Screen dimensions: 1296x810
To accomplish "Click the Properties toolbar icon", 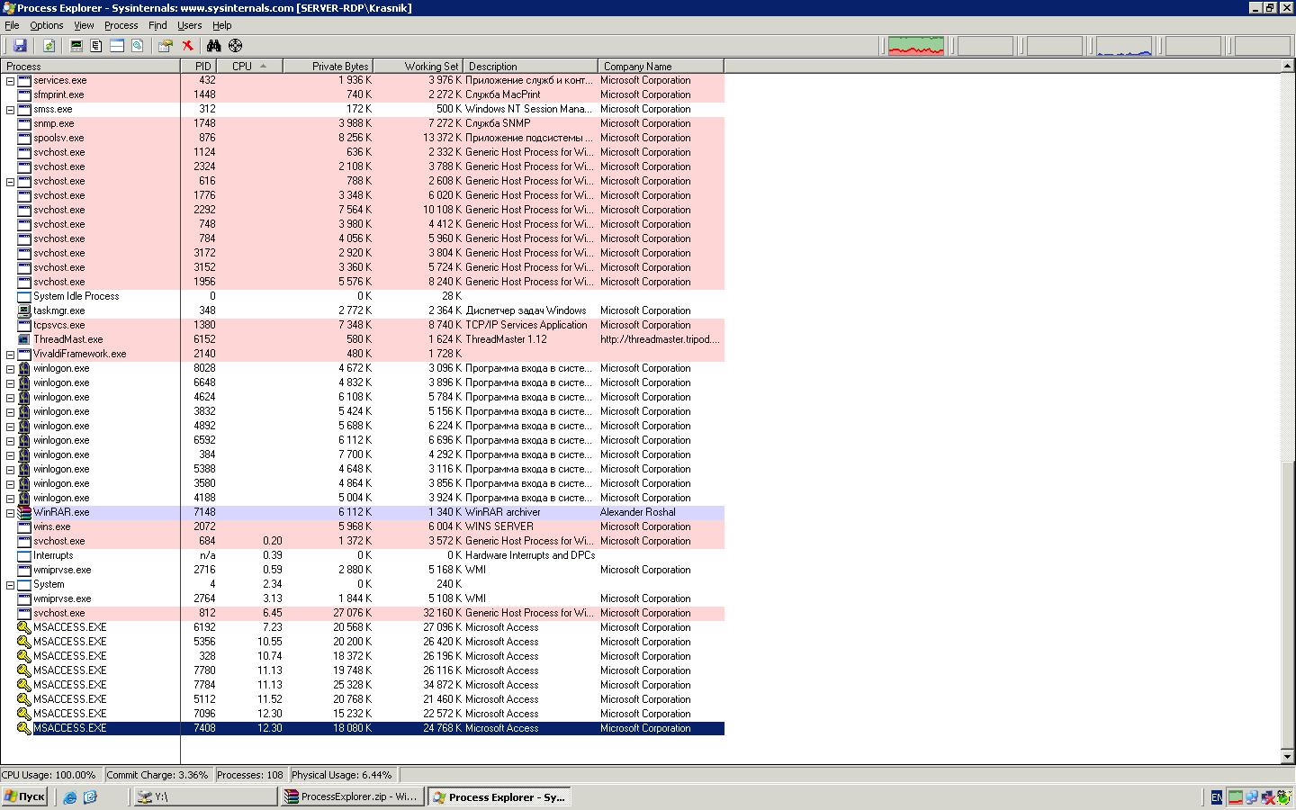I will (166, 46).
